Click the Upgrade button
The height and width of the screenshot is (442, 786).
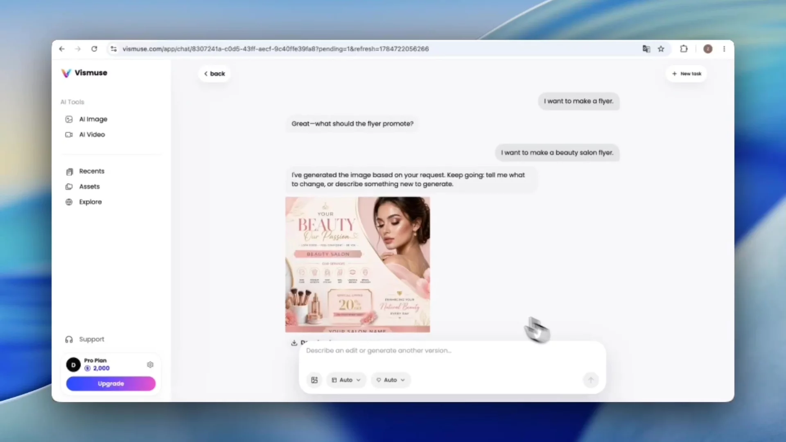pos(111,384)
